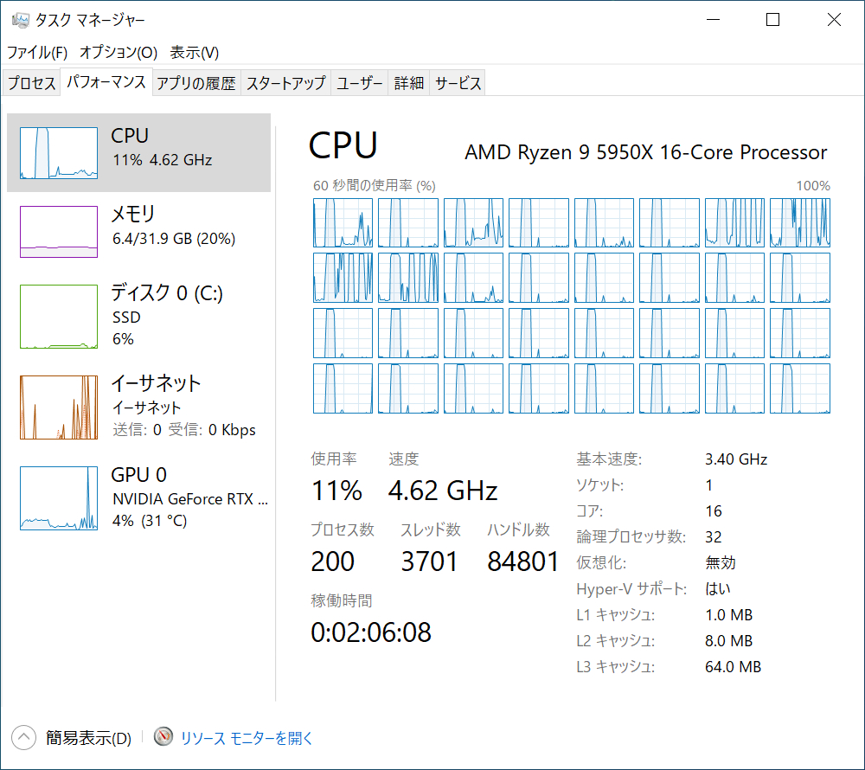The image size is (865, 770).
Task: Maximize the Task Manager window
Action: (772, 20)
